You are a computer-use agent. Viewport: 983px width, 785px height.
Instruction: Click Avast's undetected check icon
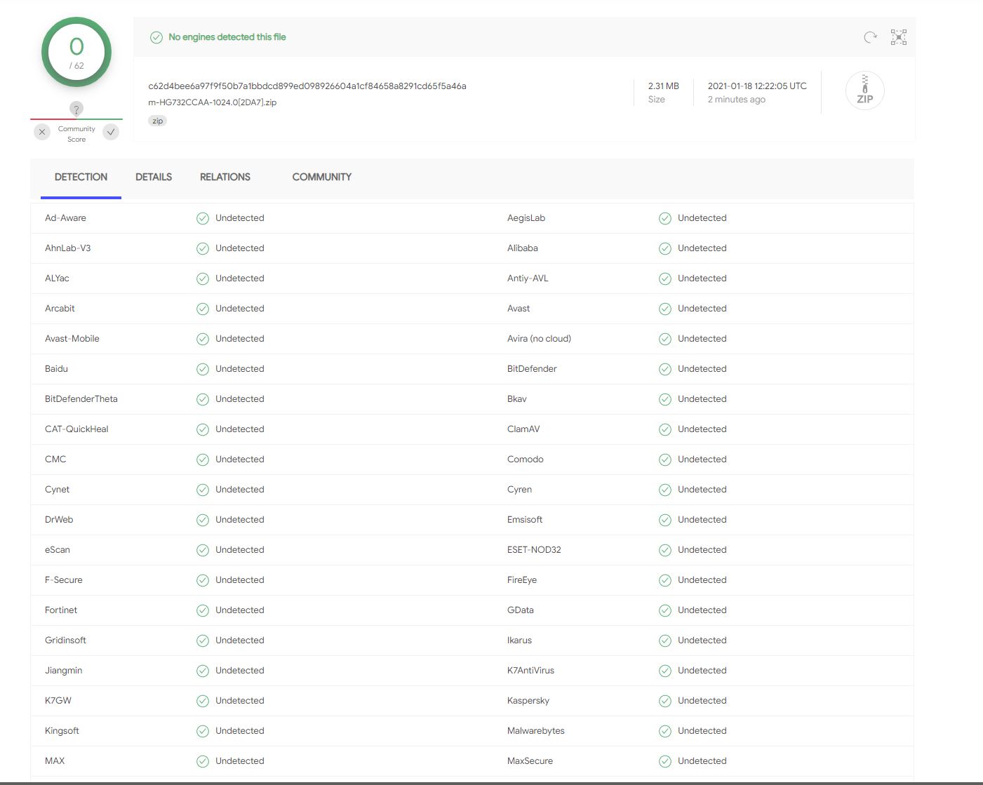(665, 309)
